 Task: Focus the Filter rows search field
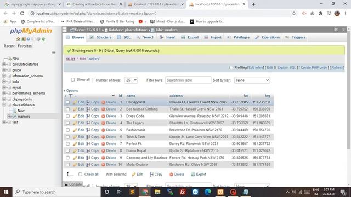coord(188,80)
